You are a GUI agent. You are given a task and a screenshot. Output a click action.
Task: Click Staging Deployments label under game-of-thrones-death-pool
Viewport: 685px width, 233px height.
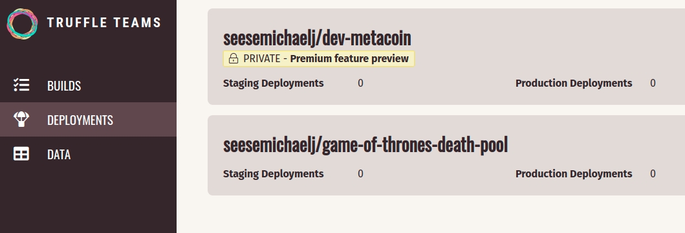(274, 173)
